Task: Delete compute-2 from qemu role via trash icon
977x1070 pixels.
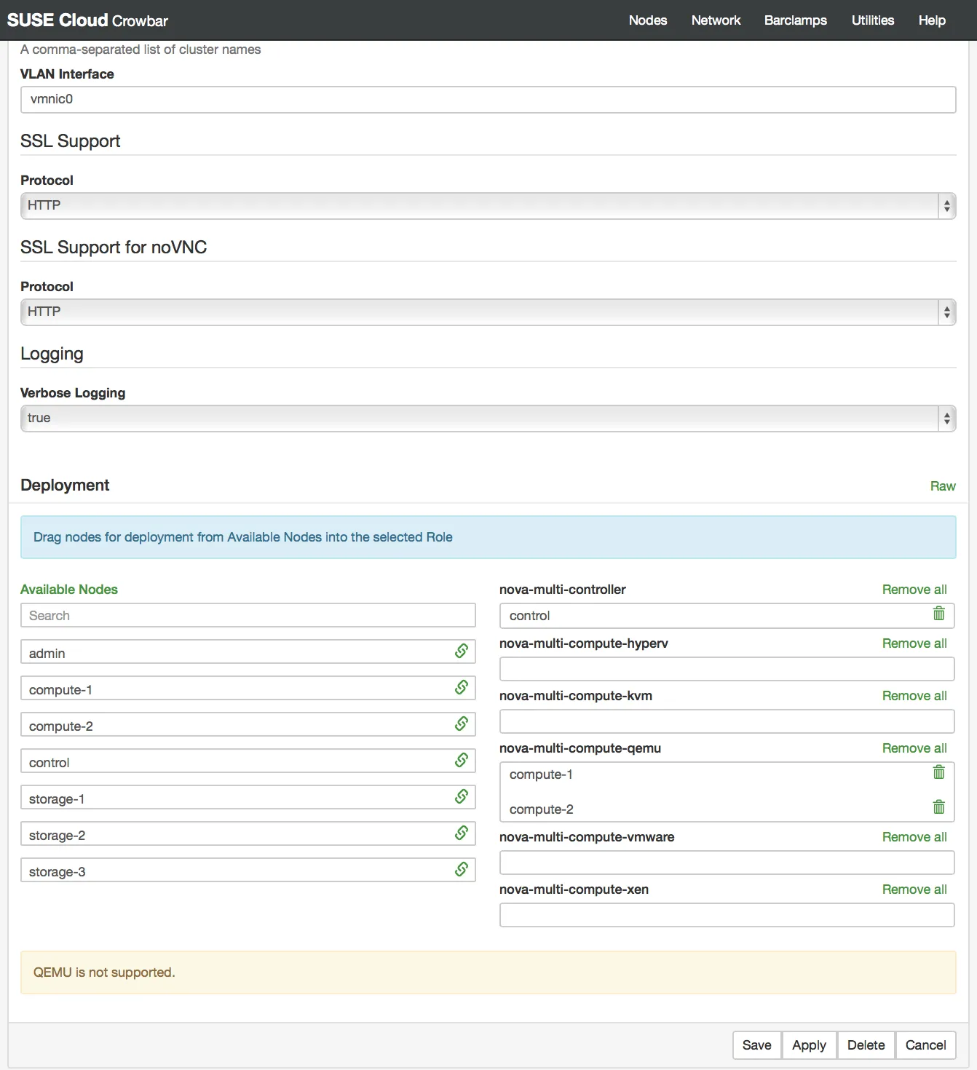Action: [x=939, y=807]
